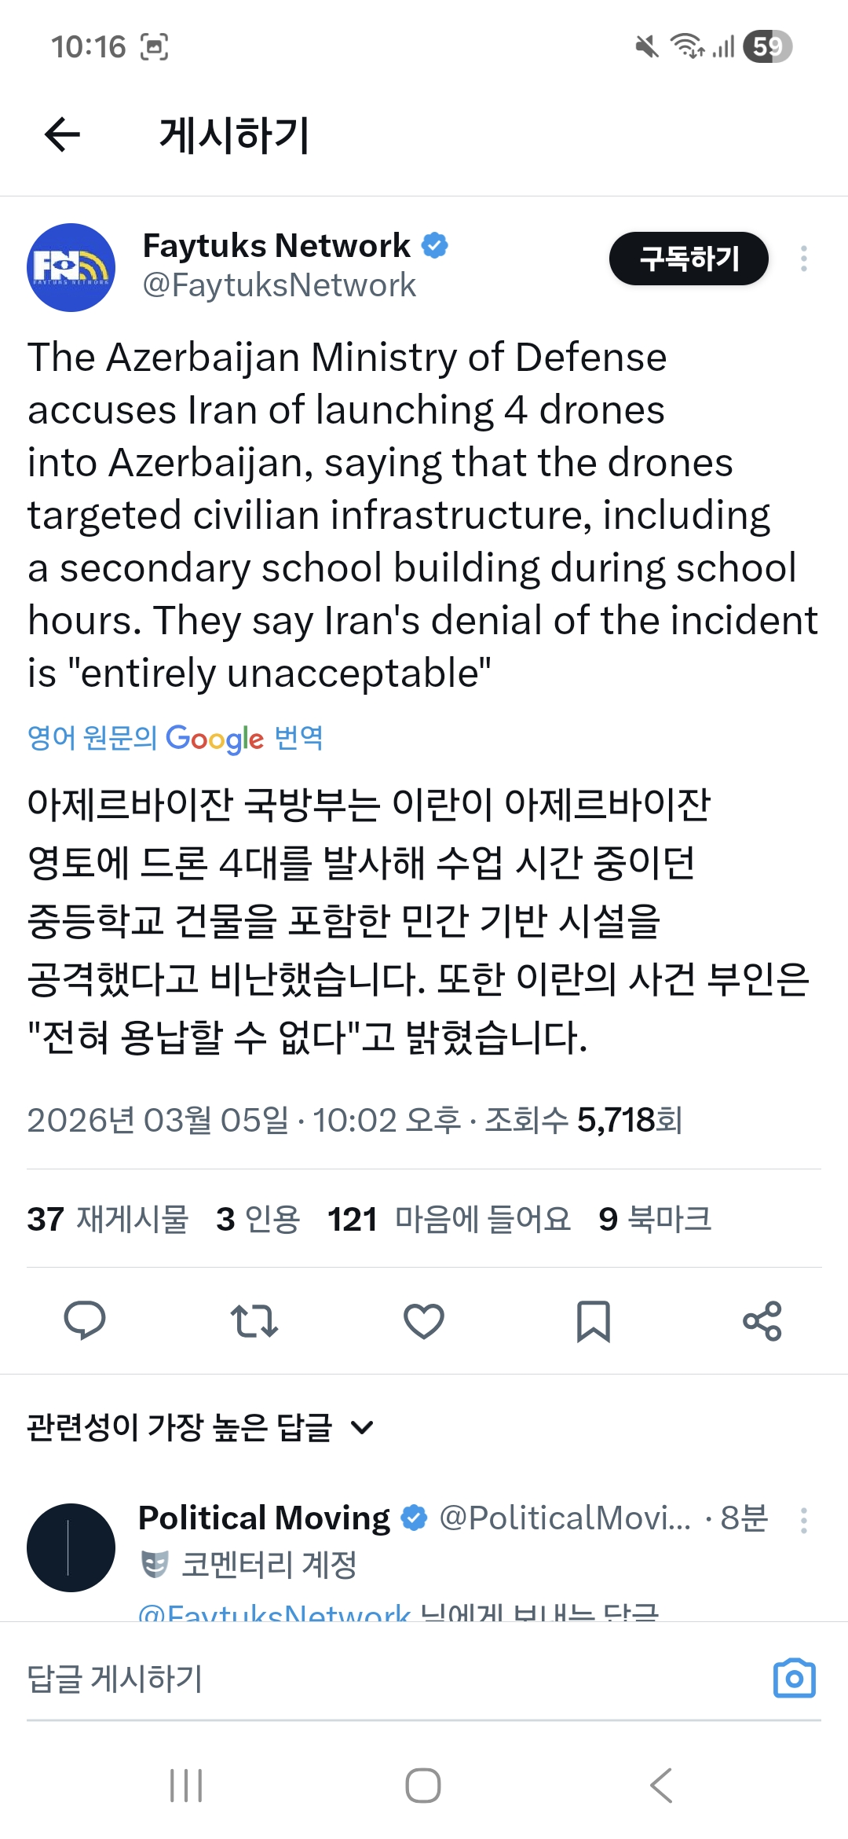Viewport: 848px width, 1839px height.
Task: Open Android recent apps button
Action: pyautogui.click(x=186, y=1786)
